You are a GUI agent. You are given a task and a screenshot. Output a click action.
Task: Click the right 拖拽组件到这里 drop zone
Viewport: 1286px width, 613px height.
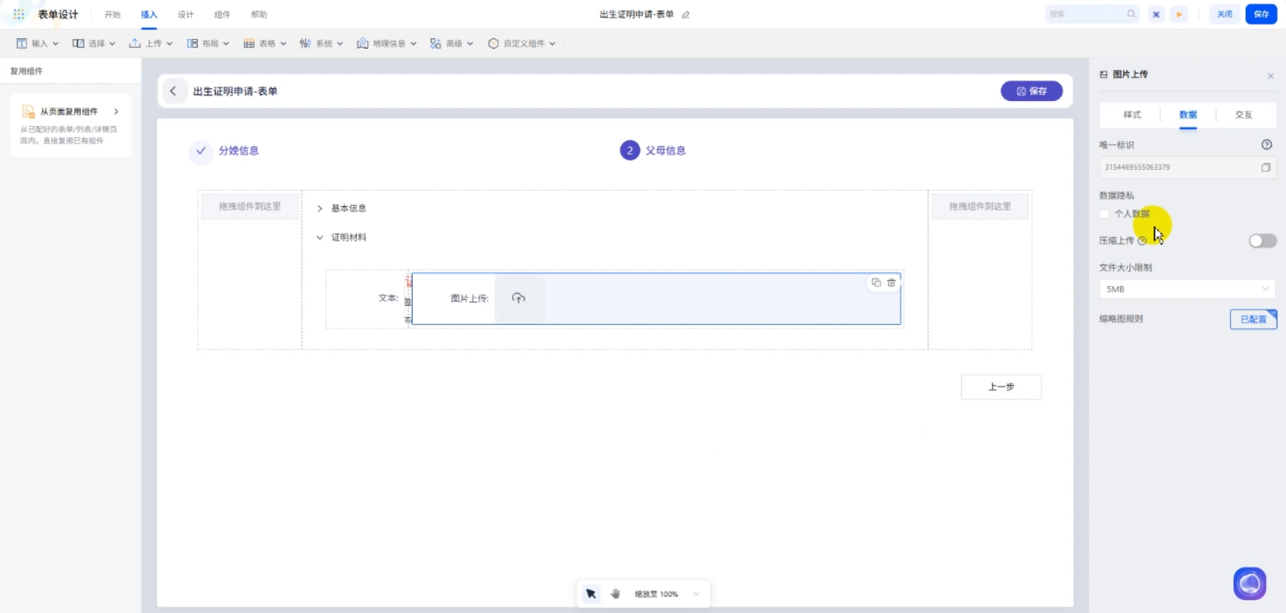pos(980,206)
